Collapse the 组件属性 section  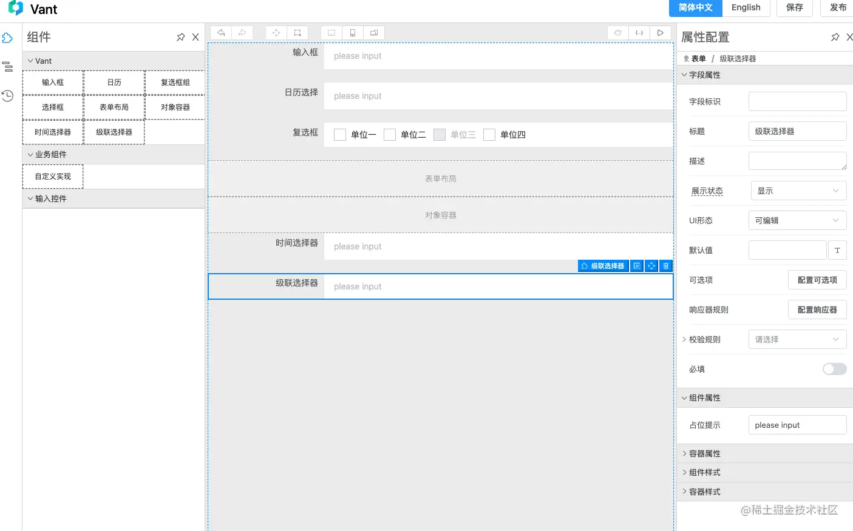pos(765,397)
